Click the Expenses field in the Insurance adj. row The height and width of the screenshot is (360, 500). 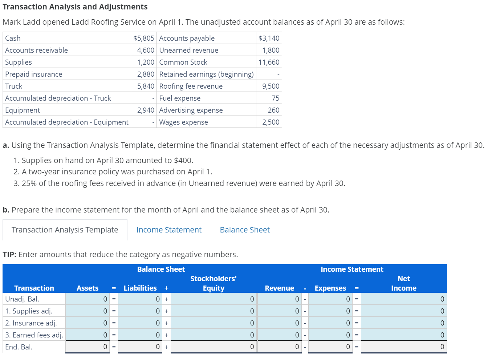pos(330,323)
